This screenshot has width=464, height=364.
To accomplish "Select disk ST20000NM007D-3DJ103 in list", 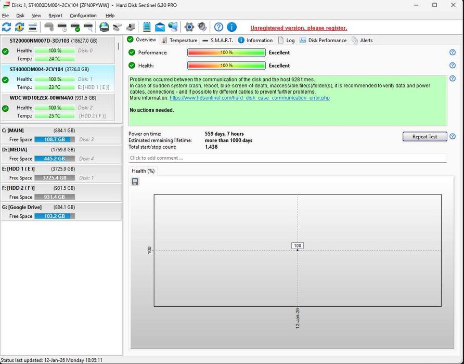I will click(58, 50).
